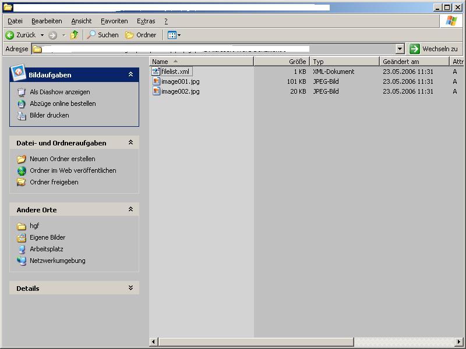Click the Ordner im Web veröffentlichen link

(x=73, y=170)
